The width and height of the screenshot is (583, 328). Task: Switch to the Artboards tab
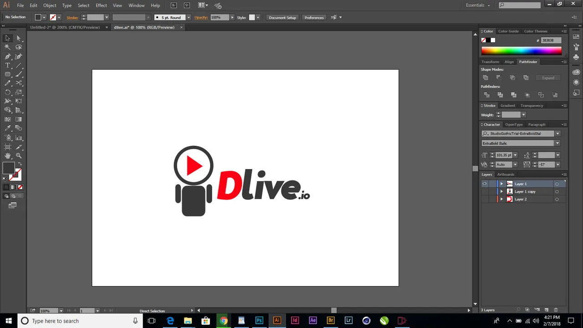(506, 174)
